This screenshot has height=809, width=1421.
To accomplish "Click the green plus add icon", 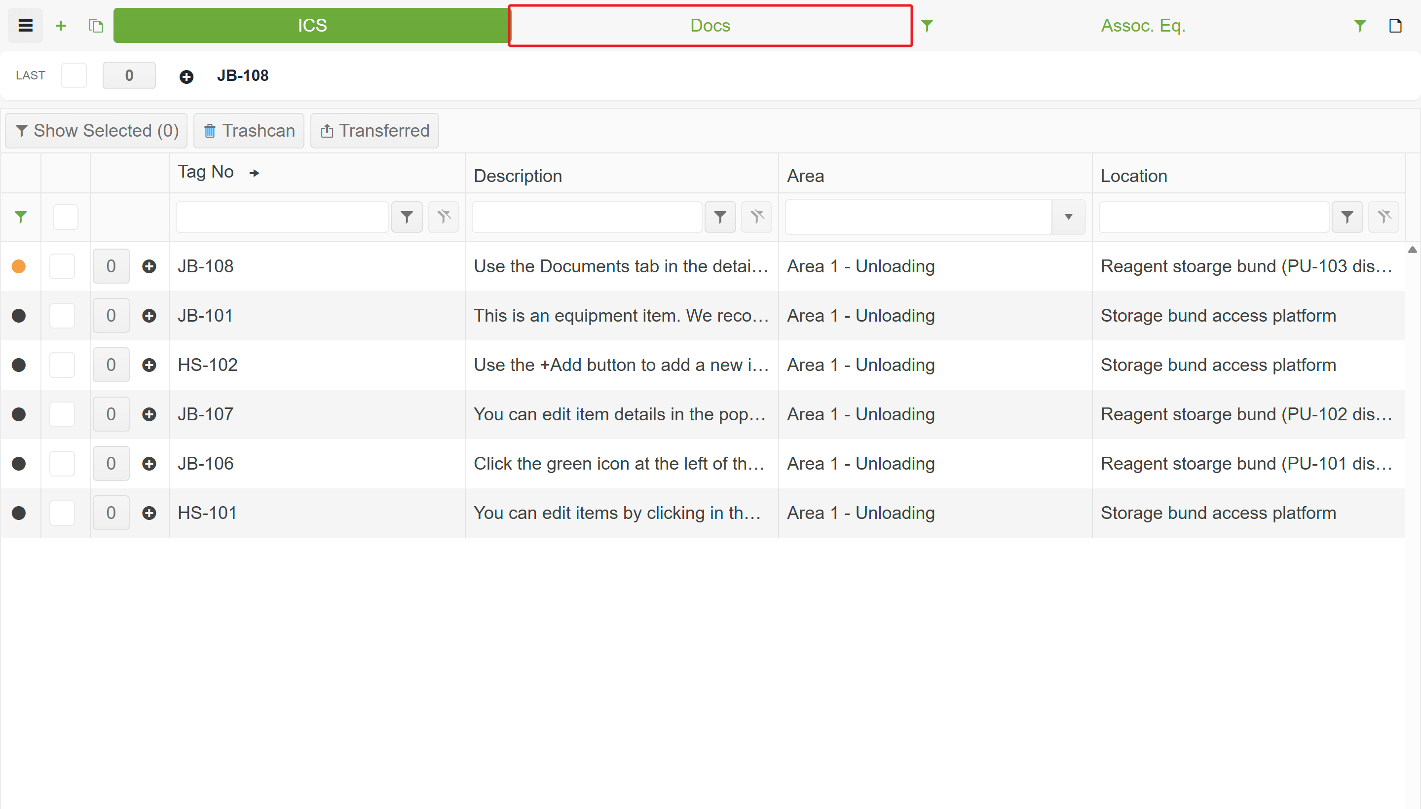I will [61, 26].
